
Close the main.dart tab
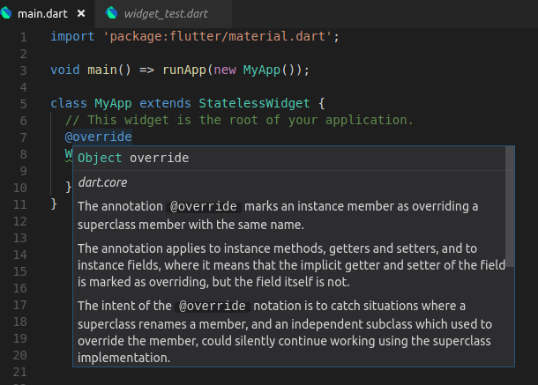point(81,14)
